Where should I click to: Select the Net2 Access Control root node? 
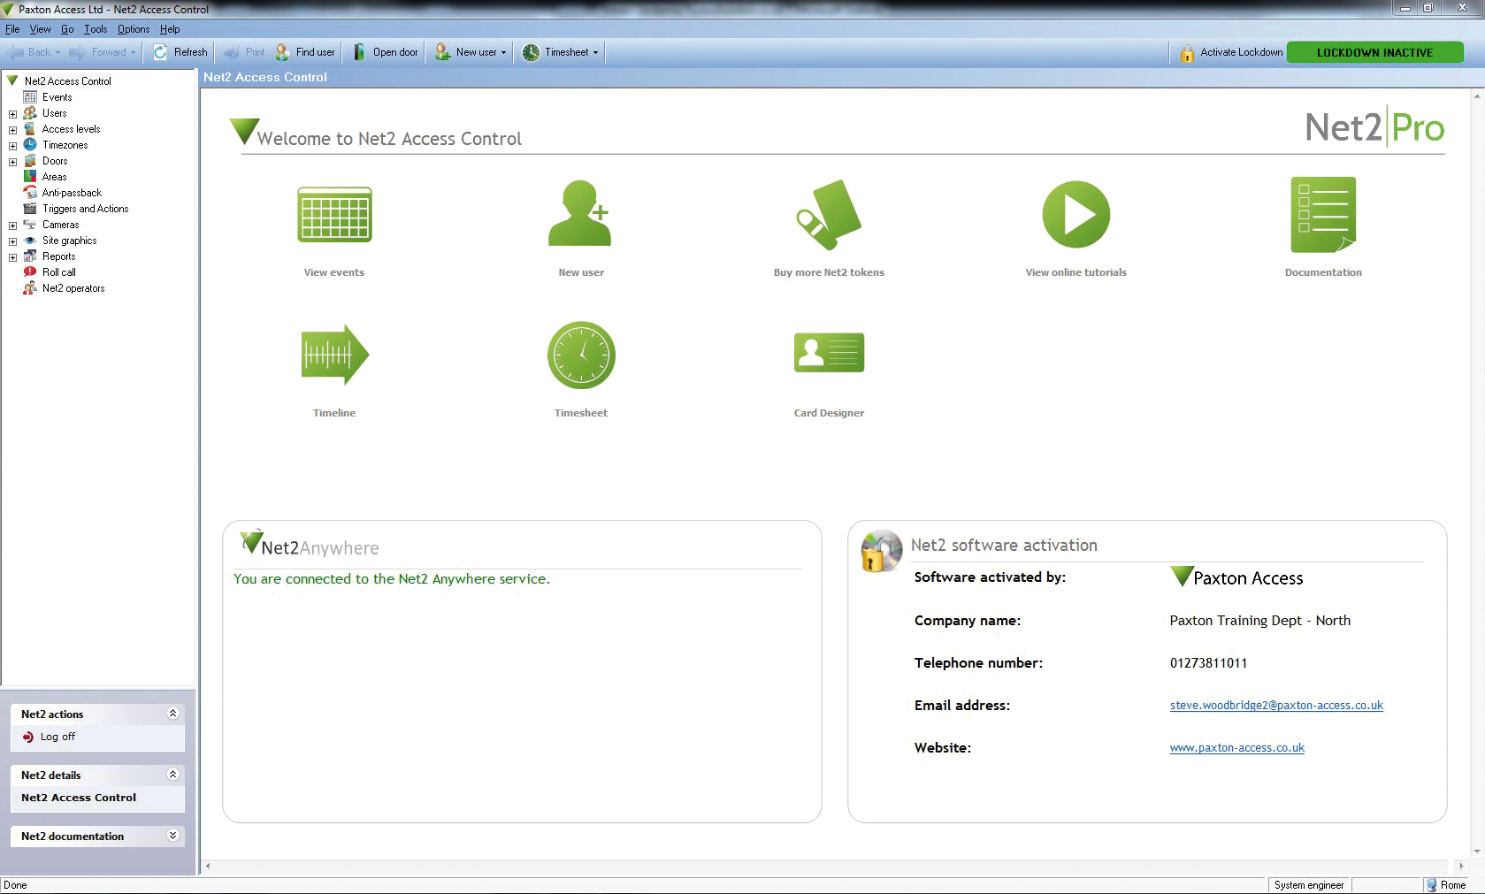[x=67, y=81]
